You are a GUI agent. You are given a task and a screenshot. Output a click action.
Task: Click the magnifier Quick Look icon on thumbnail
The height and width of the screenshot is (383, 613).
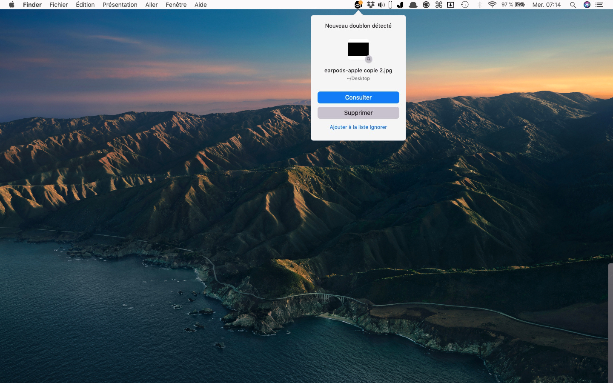point(369,59)
